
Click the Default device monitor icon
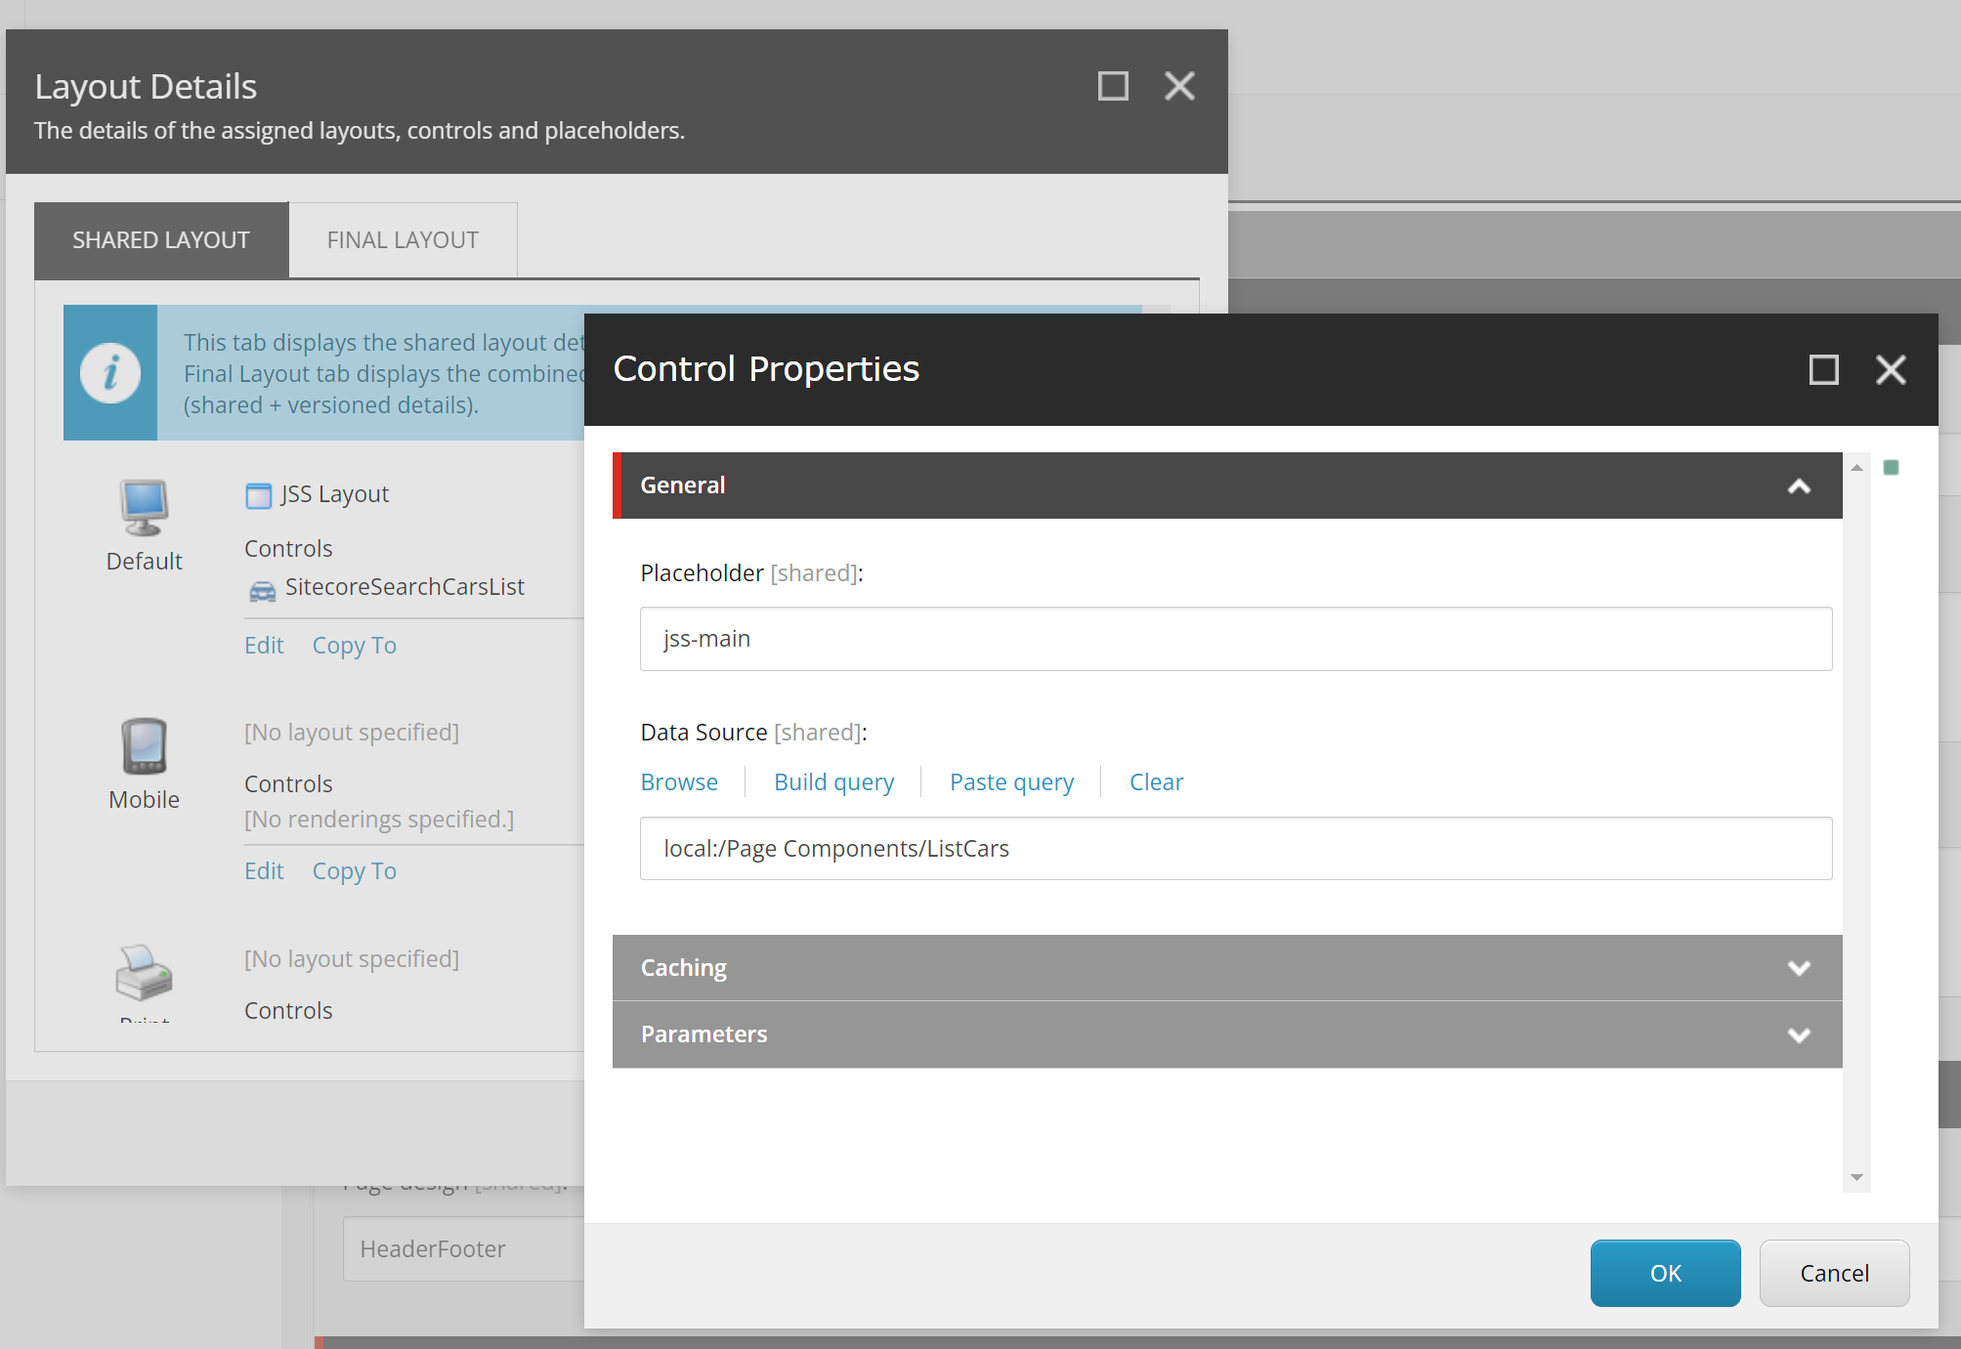pos(144,507)
